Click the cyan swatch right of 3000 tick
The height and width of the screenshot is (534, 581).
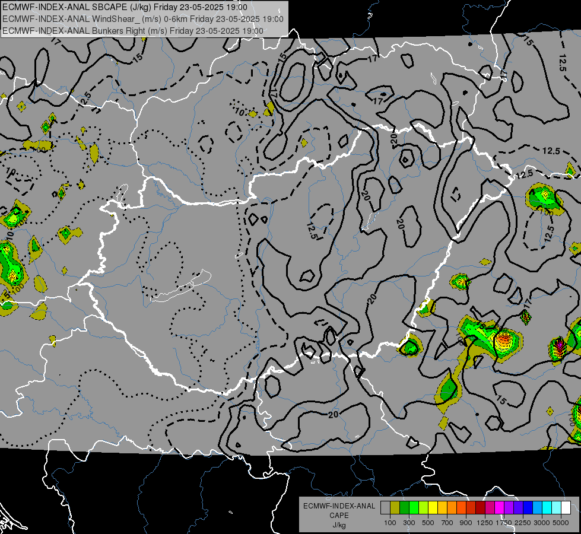[547, 507]
